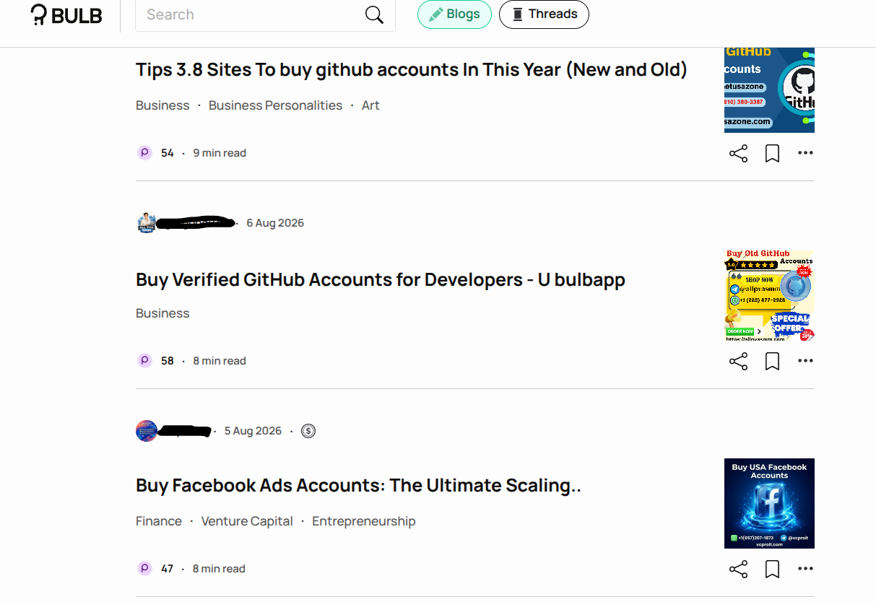This screenshot has width=876, height=602.
Task: Bookmark the Tips 3.8 Sites post
Action: click(772, 153)
